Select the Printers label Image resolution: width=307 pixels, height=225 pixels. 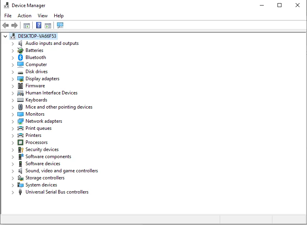tap(33, 135)
